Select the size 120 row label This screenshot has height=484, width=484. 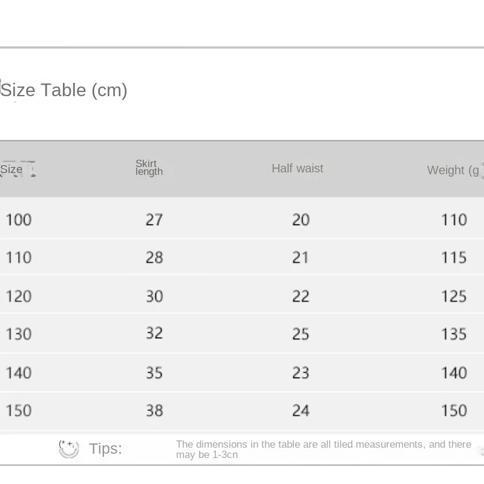pos(19,296)
